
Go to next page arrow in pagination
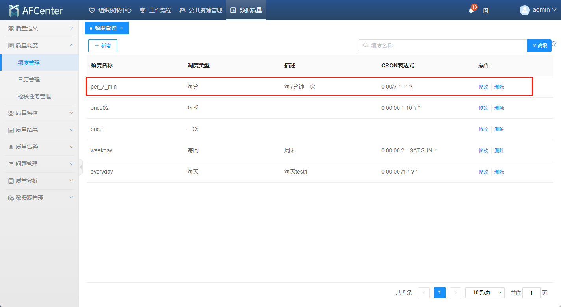coord(455,293)
